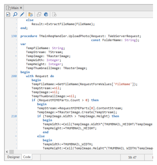Click the blue pencil replace icon
The width and height of the screenshot is (157, 165).
(22, 14)
